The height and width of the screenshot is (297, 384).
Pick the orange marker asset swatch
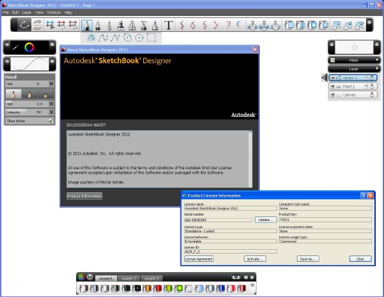[147, 289]
